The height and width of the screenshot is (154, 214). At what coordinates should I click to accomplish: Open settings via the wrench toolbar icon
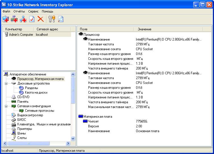tap(52, 19)
